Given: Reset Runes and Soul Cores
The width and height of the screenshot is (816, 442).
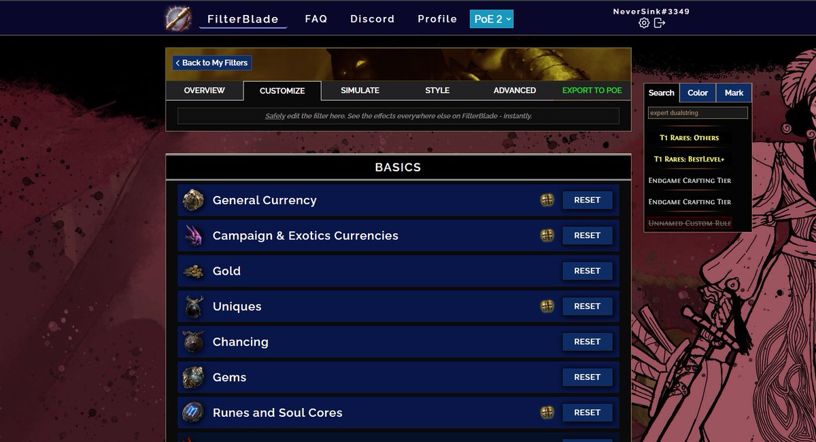Looking at the screenshot, I should click(588, 412).
